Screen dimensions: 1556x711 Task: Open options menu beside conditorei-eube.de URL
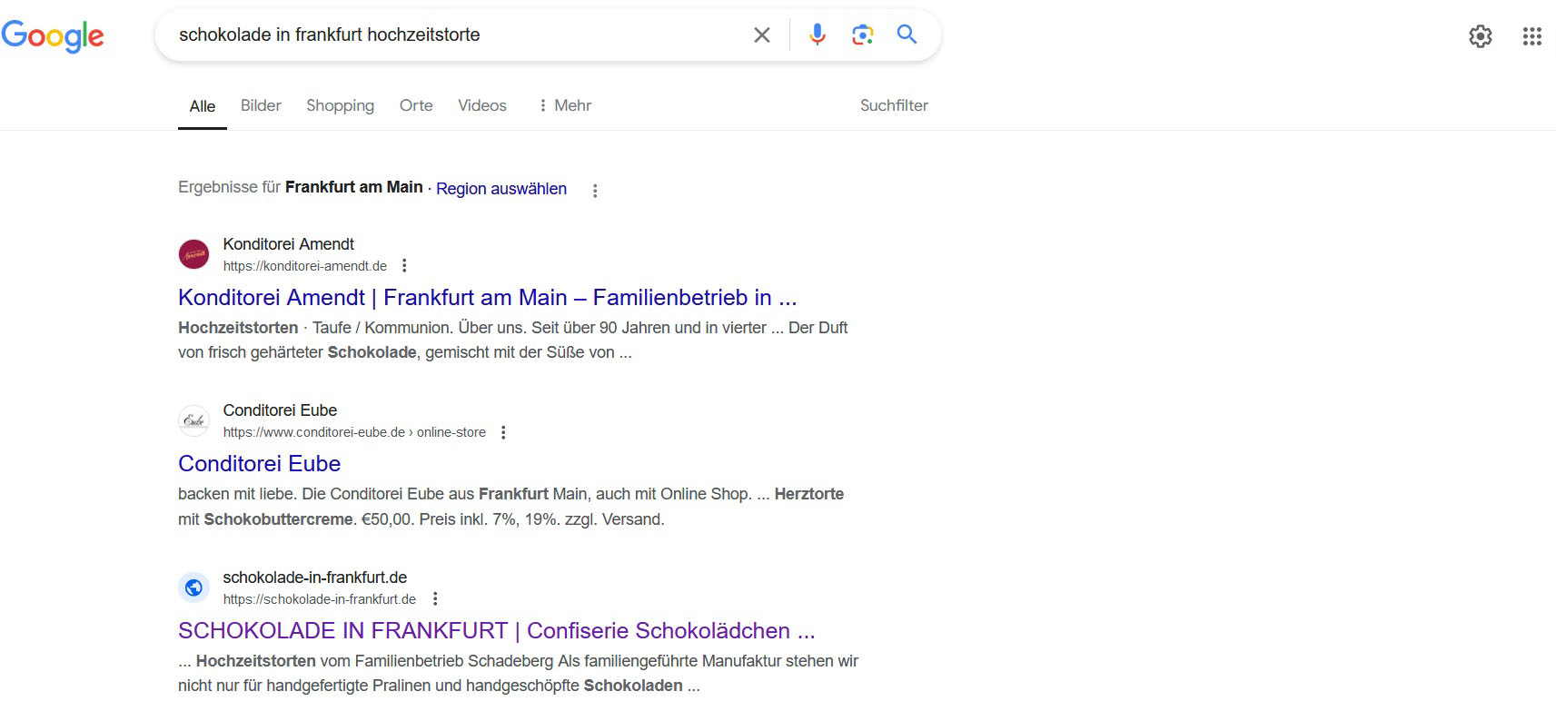click(503, 432)
